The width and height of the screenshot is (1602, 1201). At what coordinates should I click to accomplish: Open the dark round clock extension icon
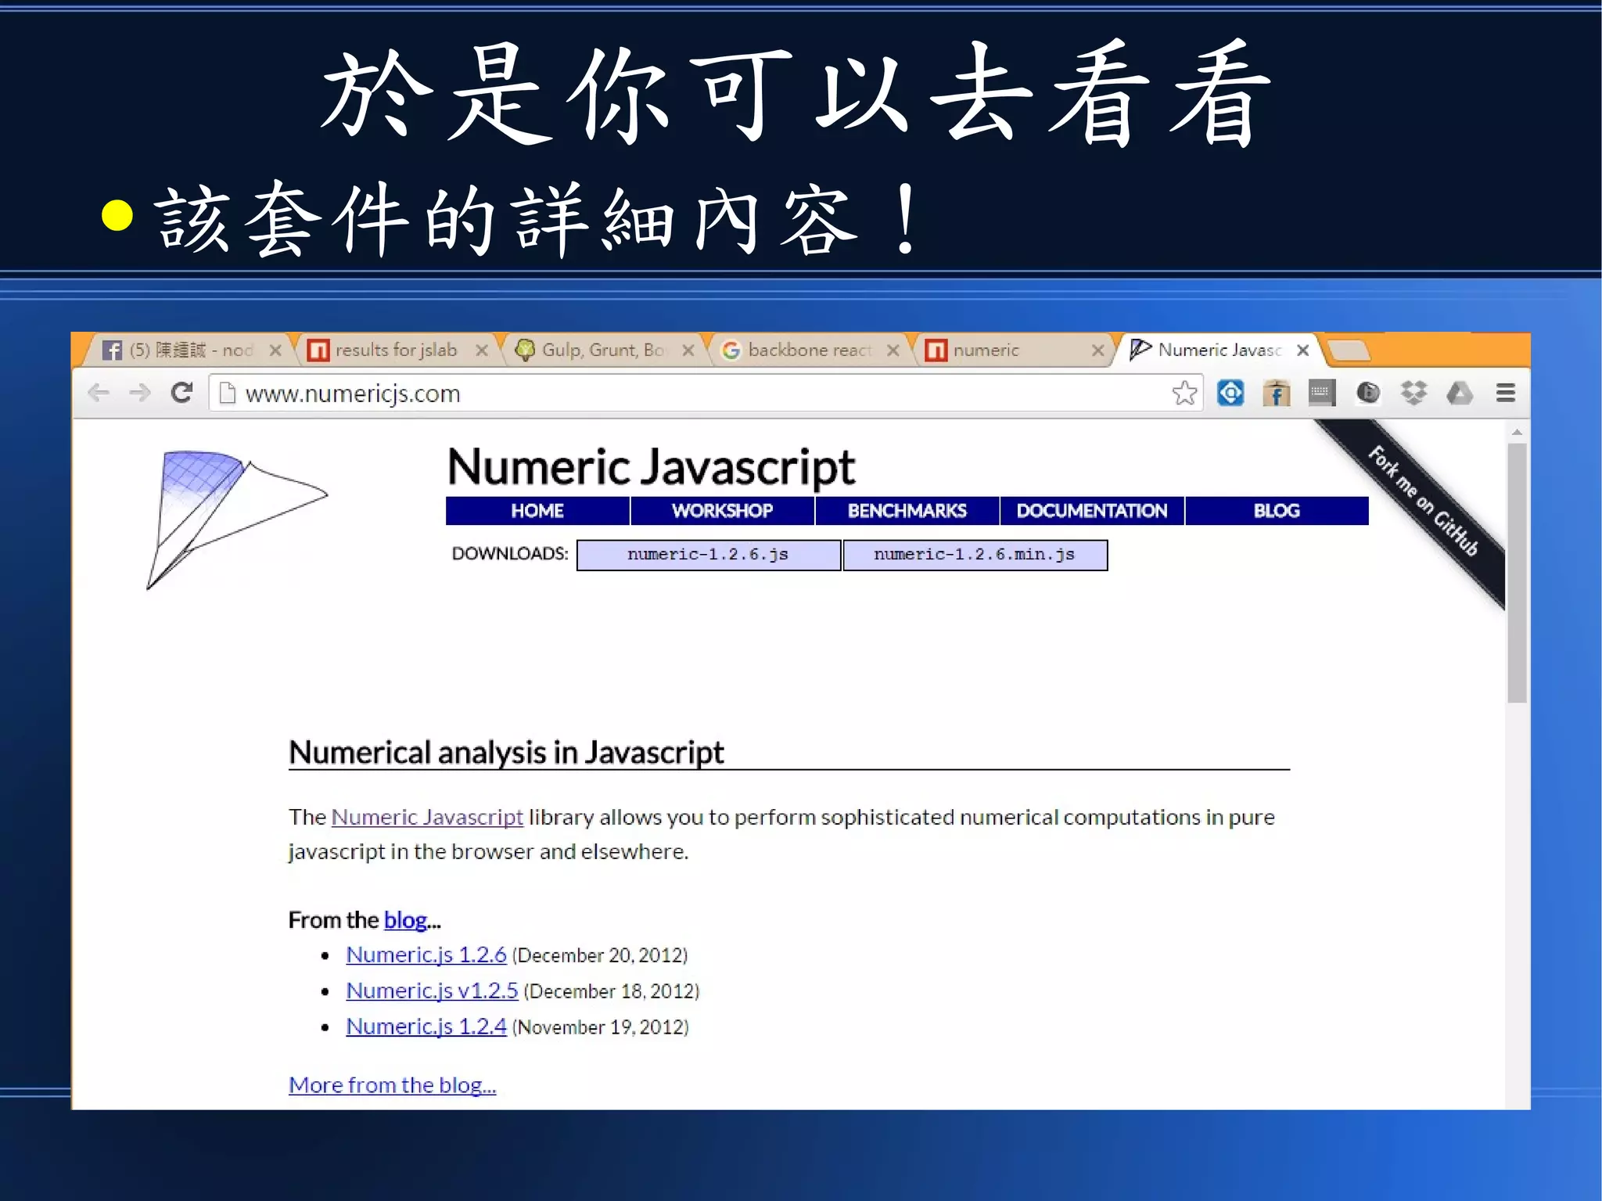pos(1368,393)
